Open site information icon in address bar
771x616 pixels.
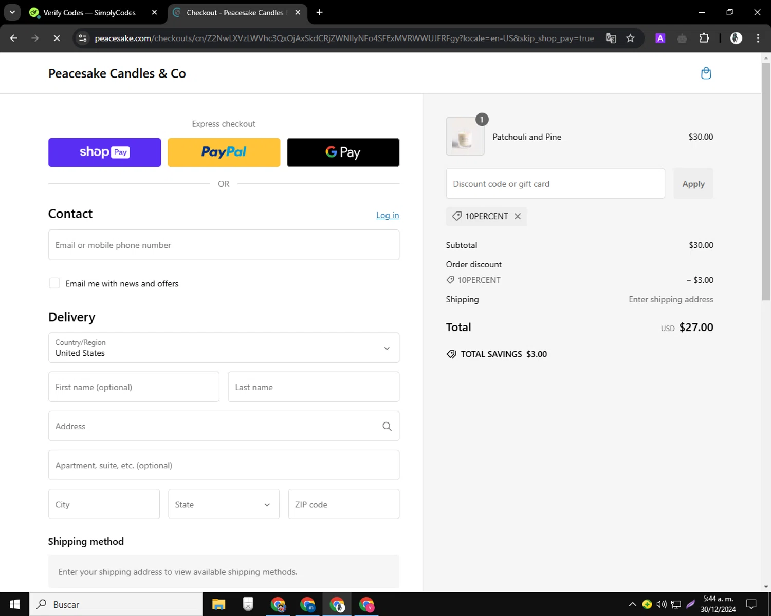coord(83,38)
